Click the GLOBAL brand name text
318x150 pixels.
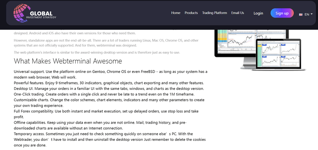[41, 14]
